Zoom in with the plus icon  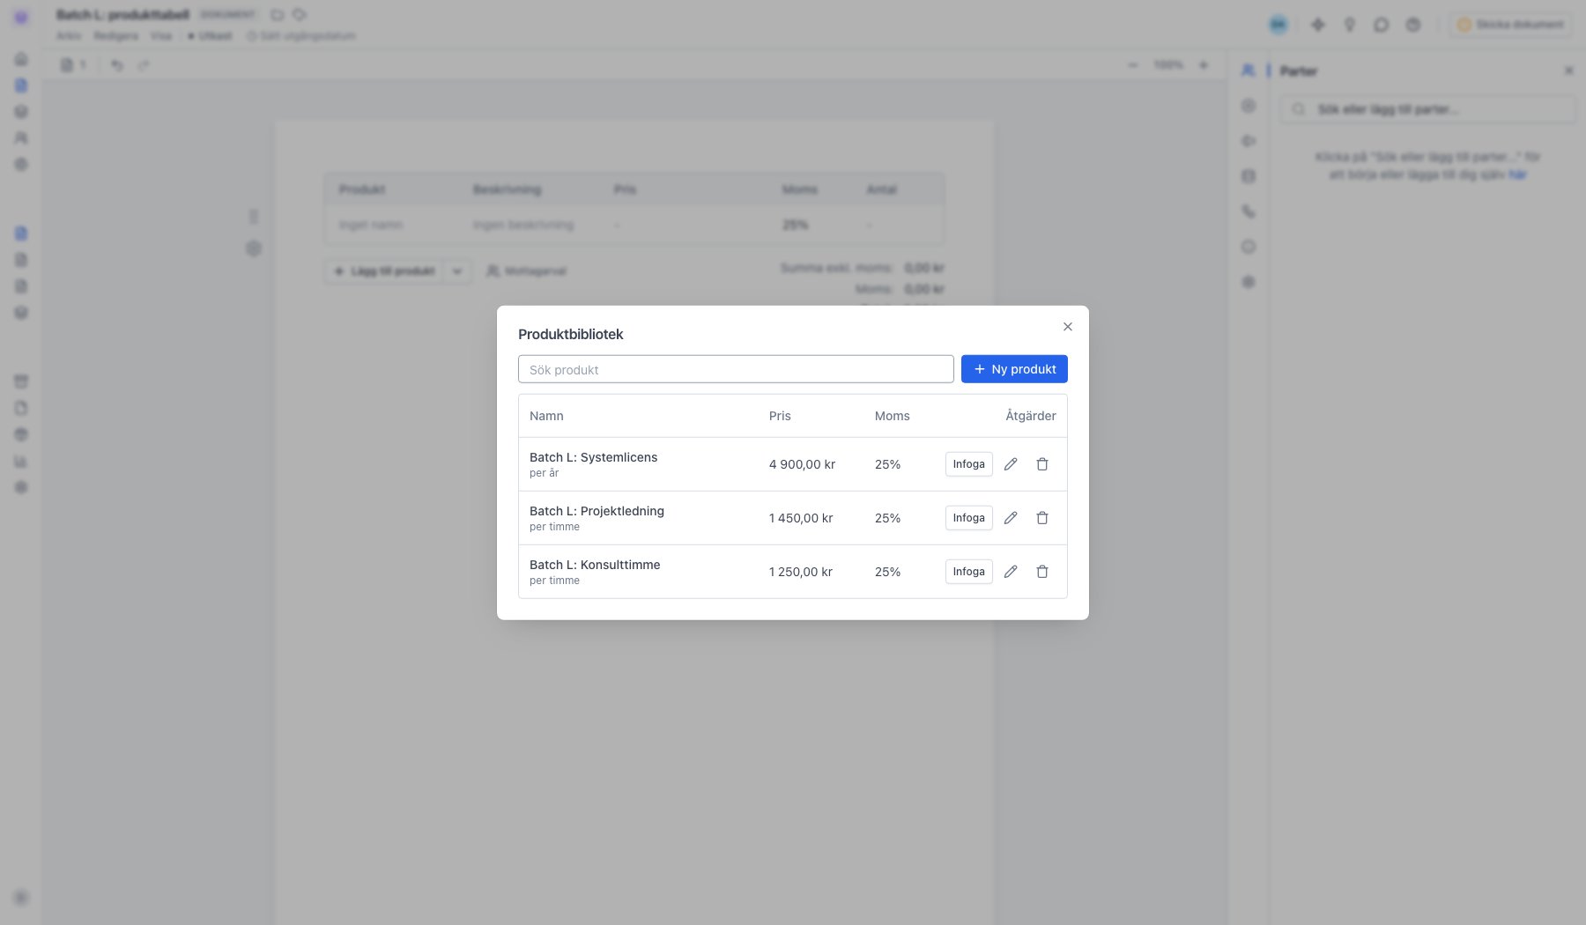1204,65
